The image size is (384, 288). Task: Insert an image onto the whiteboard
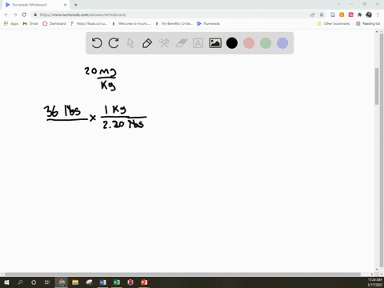[x=215, y=43]
